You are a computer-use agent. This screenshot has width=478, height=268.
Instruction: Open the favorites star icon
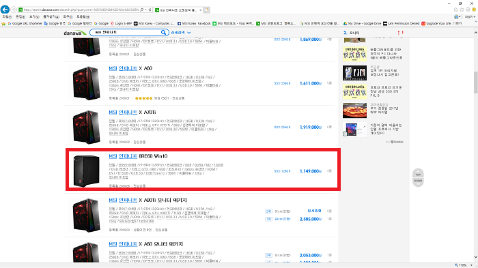(x=462, y=10)
